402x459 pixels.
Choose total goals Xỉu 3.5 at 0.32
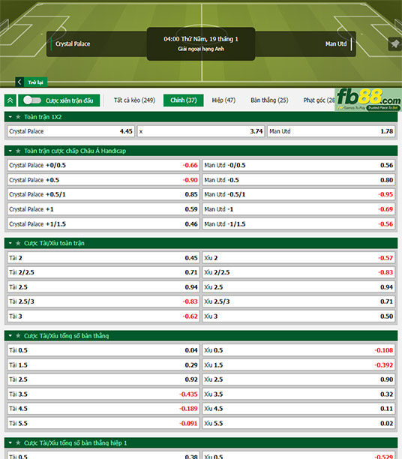point(298,394)
